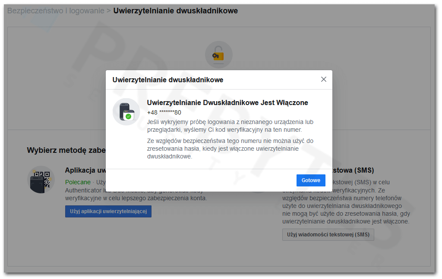Image resolution: width=442 pixels, height=279 pixels.
Task: Click the Gotowe button in the dialog
Action: pos(311,180)
